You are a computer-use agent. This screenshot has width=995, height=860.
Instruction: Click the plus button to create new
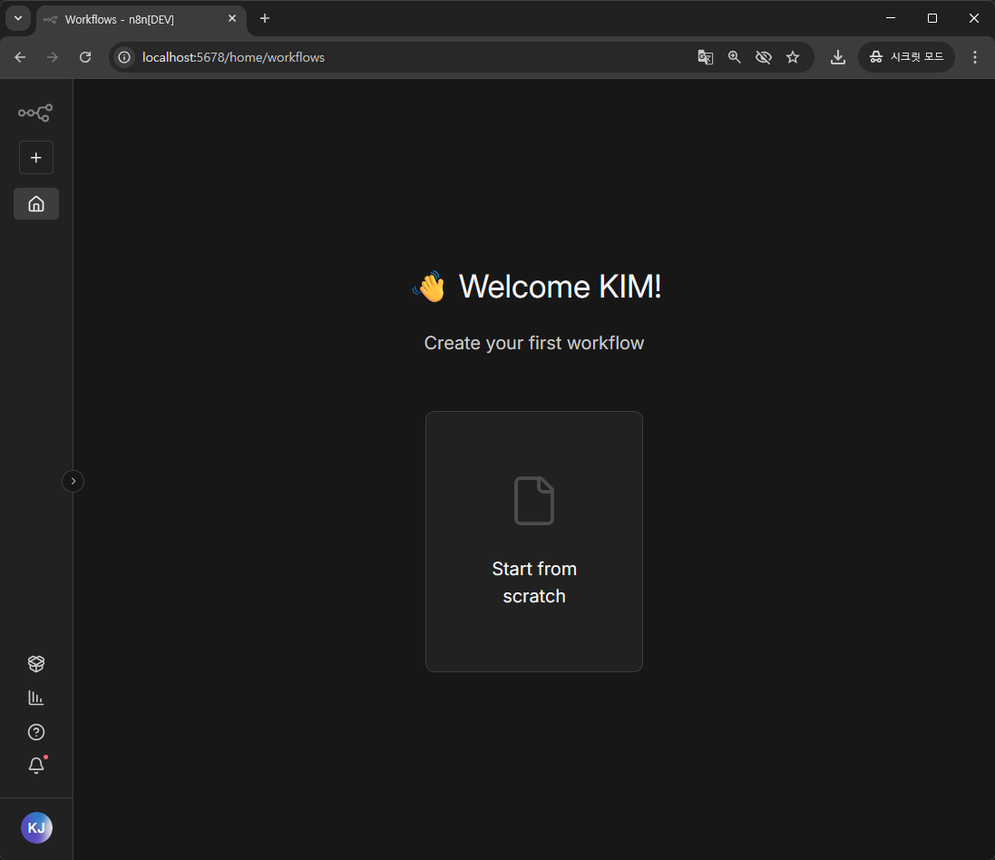tap(36, 158)
